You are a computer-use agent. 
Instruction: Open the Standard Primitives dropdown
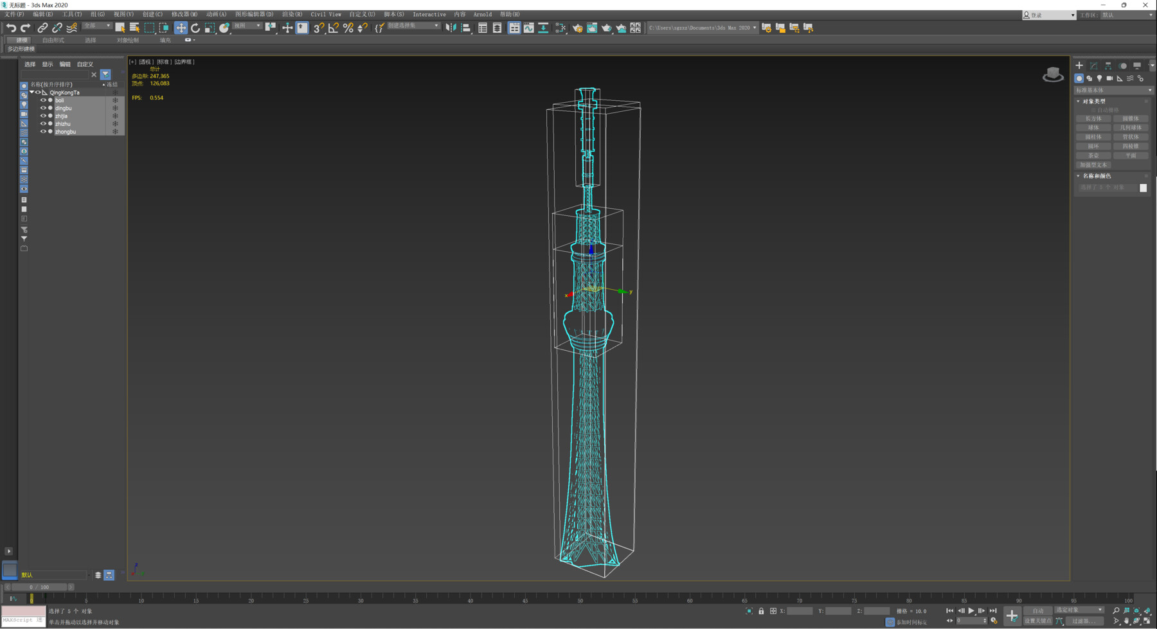point(1113,91)
